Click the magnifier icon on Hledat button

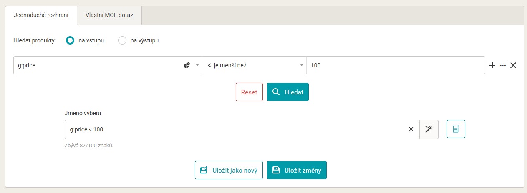(276, 92)
